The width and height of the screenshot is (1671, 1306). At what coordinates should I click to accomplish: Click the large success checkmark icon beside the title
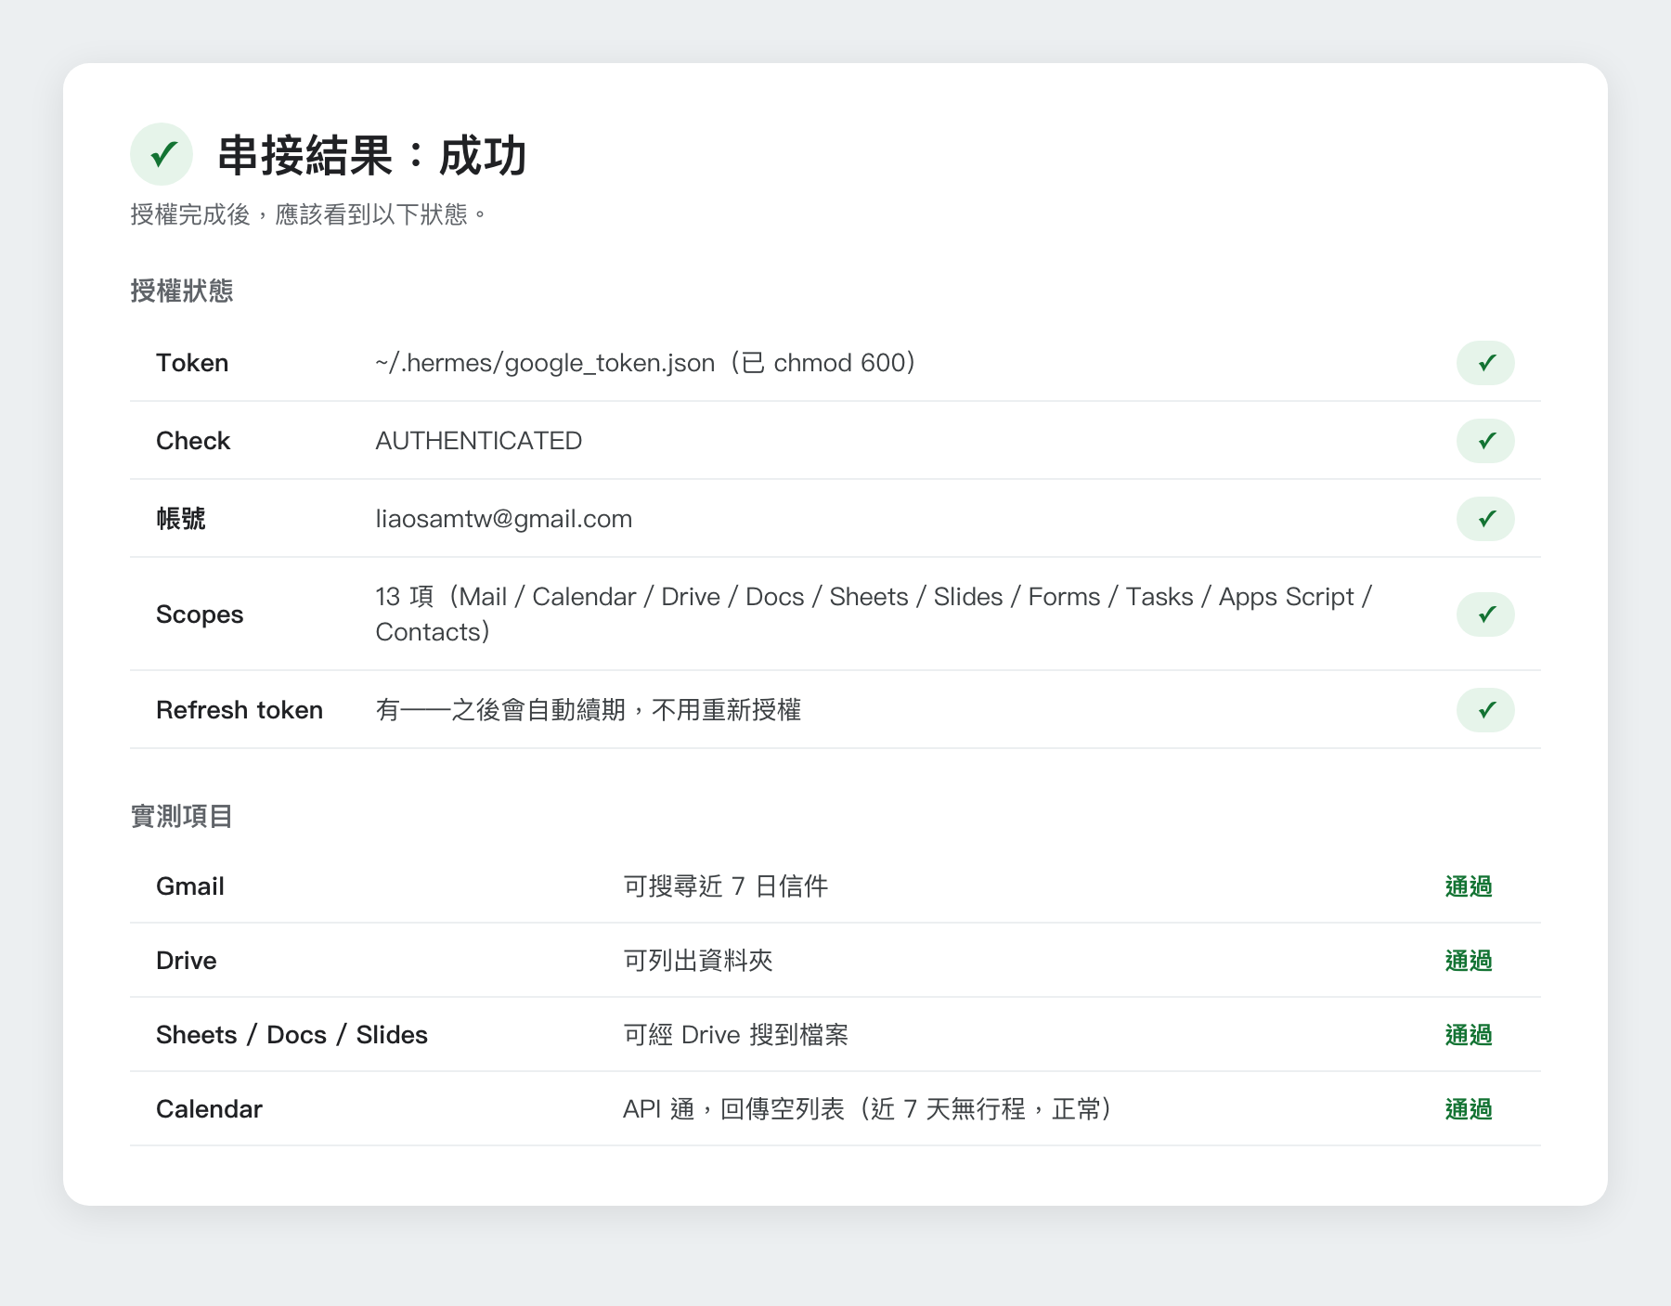click(162, 154)
